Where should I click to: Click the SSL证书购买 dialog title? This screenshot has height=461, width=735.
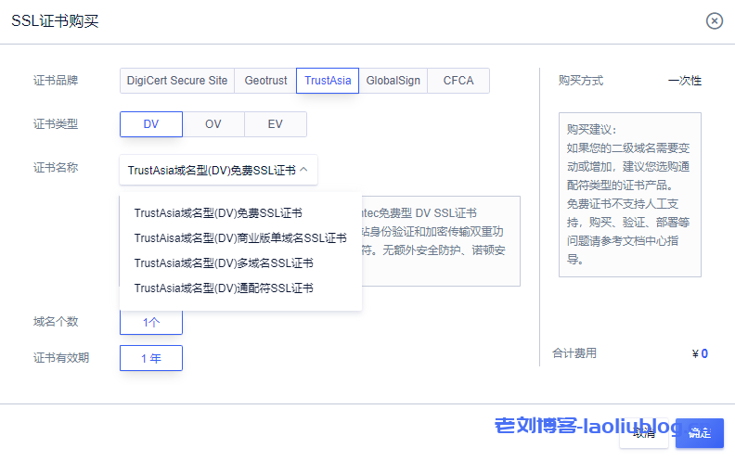(55, 21)
